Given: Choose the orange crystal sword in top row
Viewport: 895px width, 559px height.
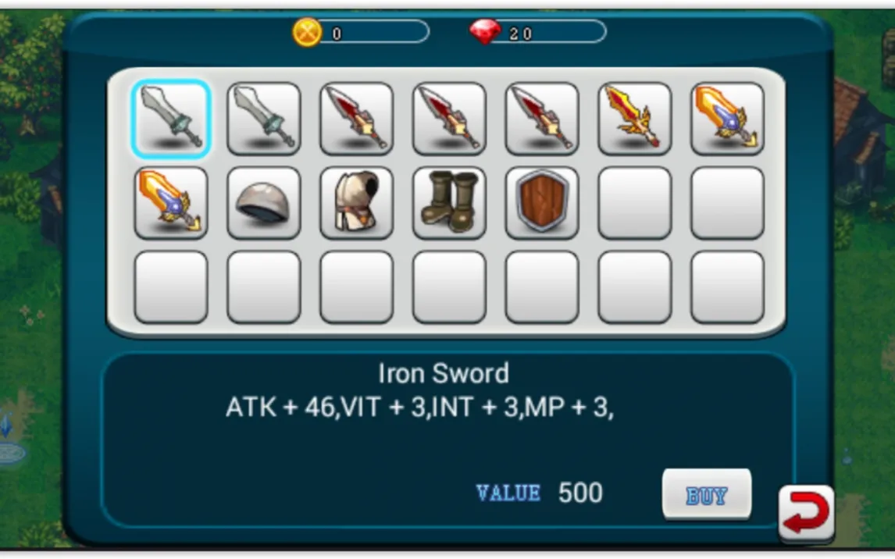Looking at the screenshot, I should 727,119.
